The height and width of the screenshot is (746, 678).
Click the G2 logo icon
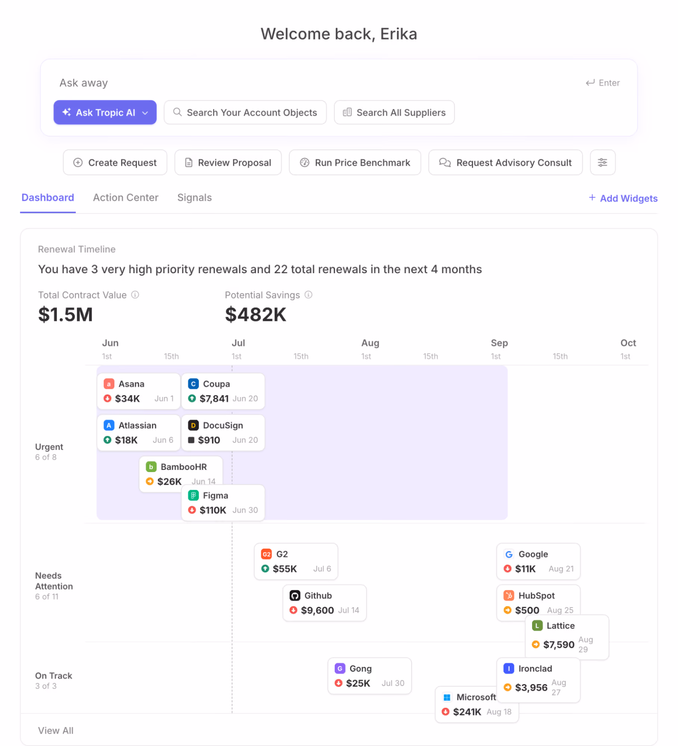tap(266, 554)
